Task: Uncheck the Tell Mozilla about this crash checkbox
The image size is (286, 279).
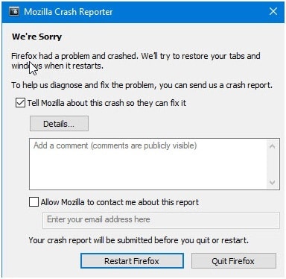Action: point(20,103)
